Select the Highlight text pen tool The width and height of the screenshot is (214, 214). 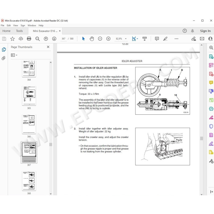[x=165, y=39]
